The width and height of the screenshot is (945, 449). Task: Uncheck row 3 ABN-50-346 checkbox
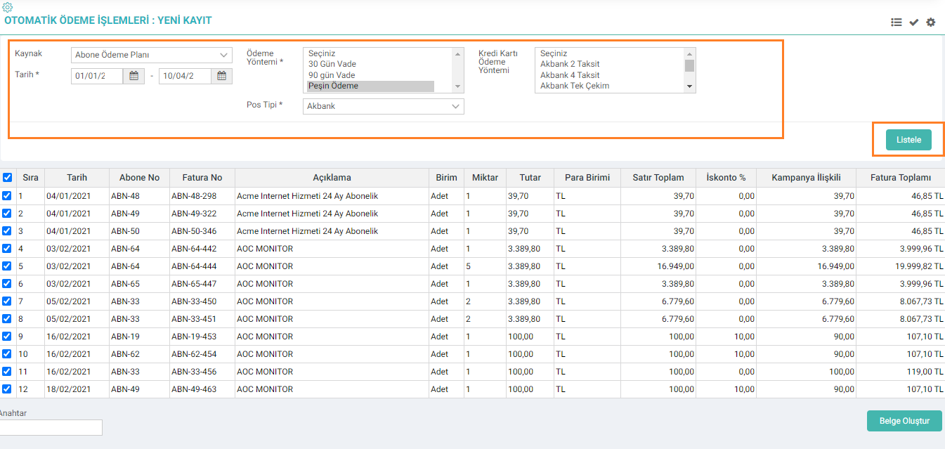click(x=7, y=231)
